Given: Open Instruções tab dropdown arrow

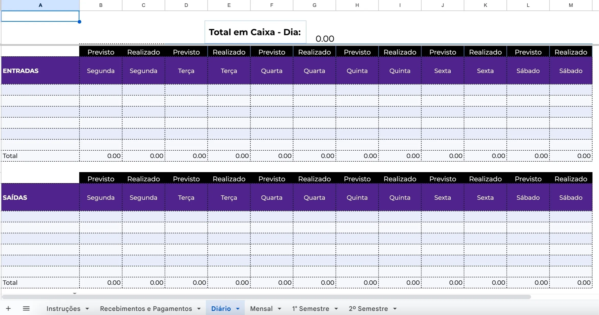Looking at the screenshot, I should pyautogui.click(x=87, y=309).
